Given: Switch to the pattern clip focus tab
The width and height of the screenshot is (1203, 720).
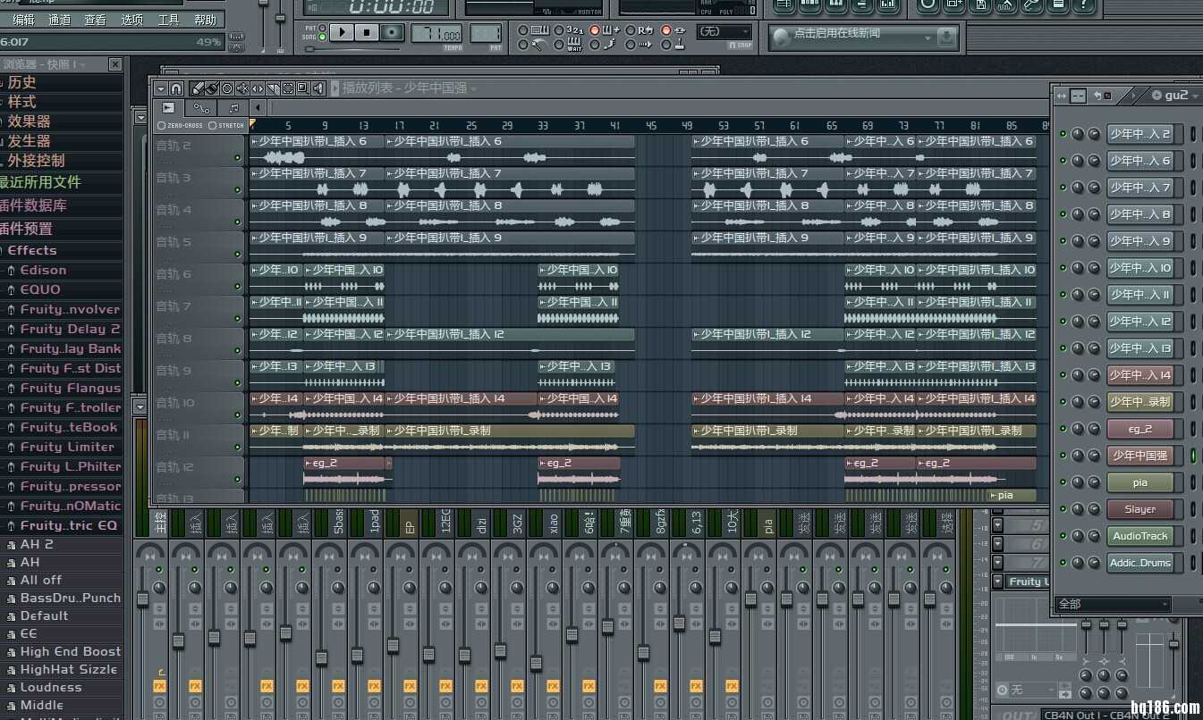Looking at the screenshot, I should [x=233, y=107].
